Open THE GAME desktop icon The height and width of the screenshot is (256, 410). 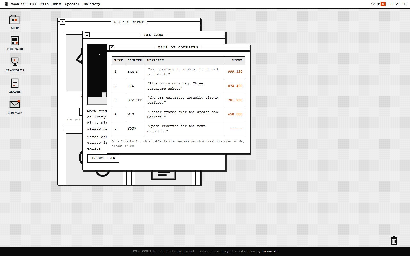point(15,43)
